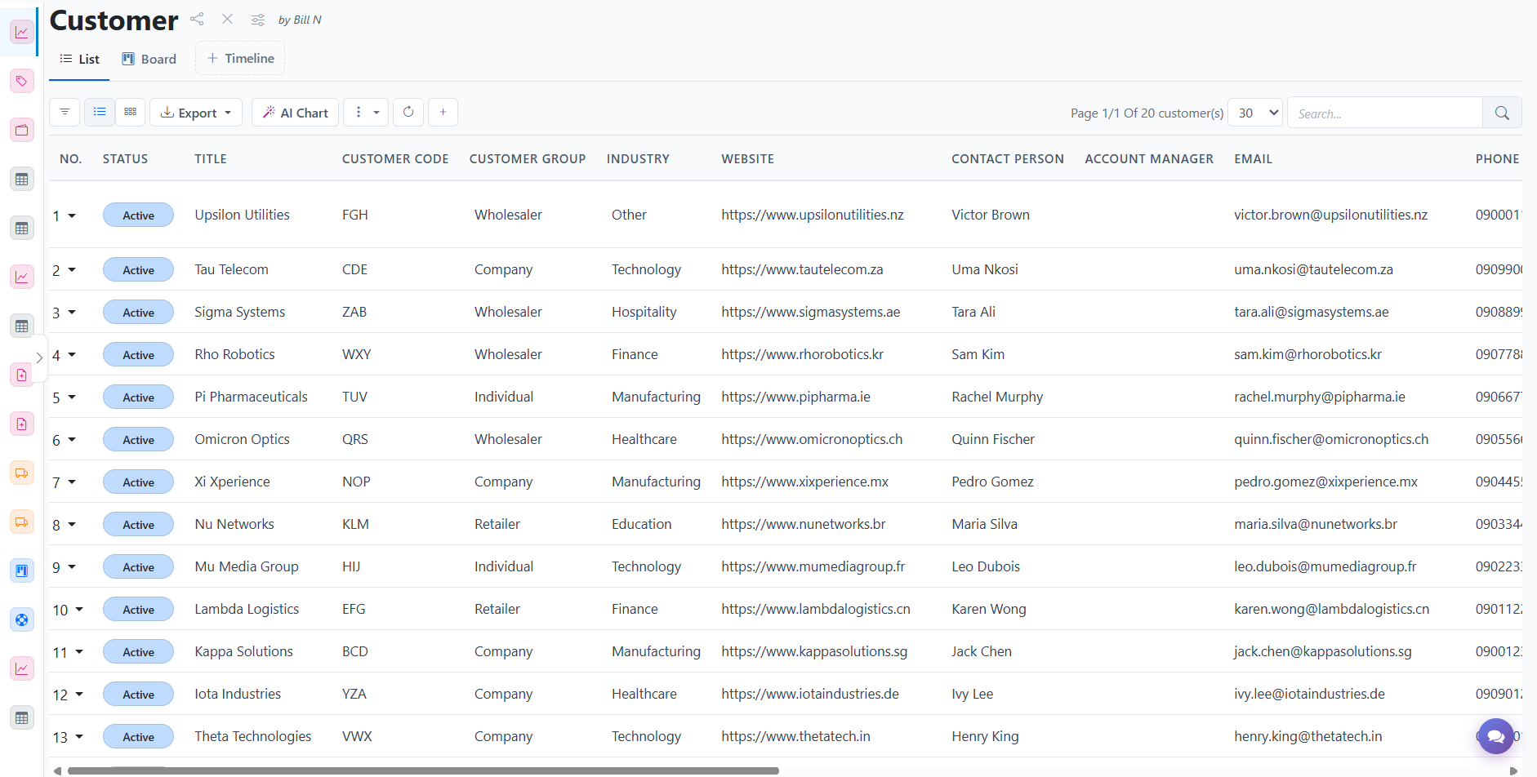The height and width of the screenshot is (777, 1537).
Task: Click the Healthcare industry cell for Iota Industries
Action: pyautogui.click(x=644, y=694)
